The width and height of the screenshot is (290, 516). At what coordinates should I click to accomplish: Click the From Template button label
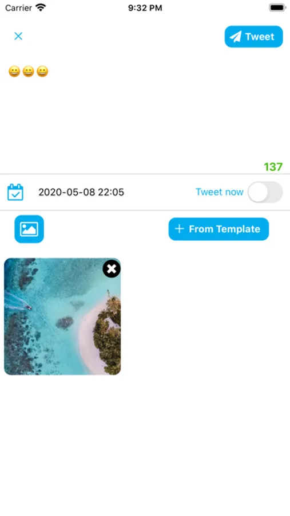225,229
